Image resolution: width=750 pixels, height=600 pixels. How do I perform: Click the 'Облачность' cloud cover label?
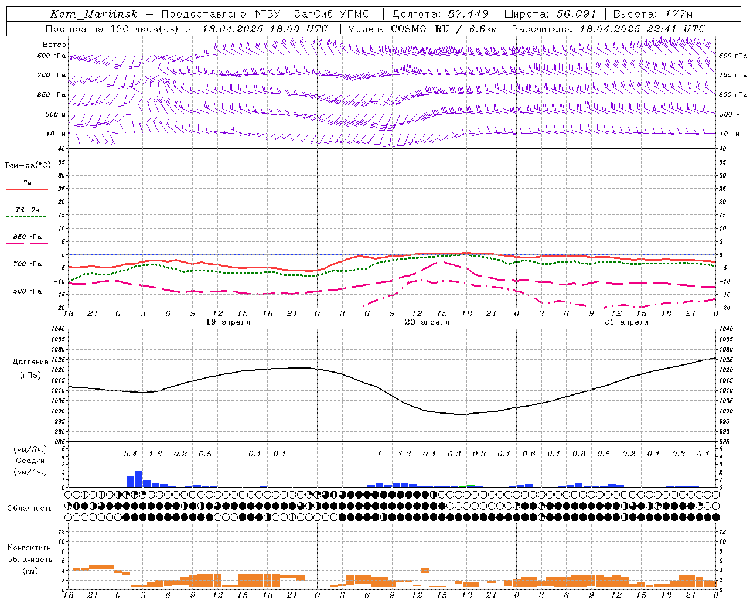click(30, 509)
